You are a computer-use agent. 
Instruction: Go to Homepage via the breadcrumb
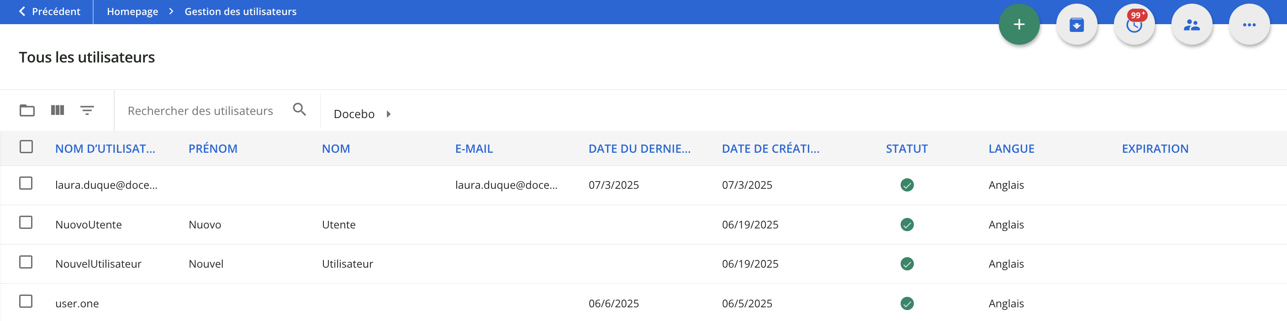click(x=132, y=11)
